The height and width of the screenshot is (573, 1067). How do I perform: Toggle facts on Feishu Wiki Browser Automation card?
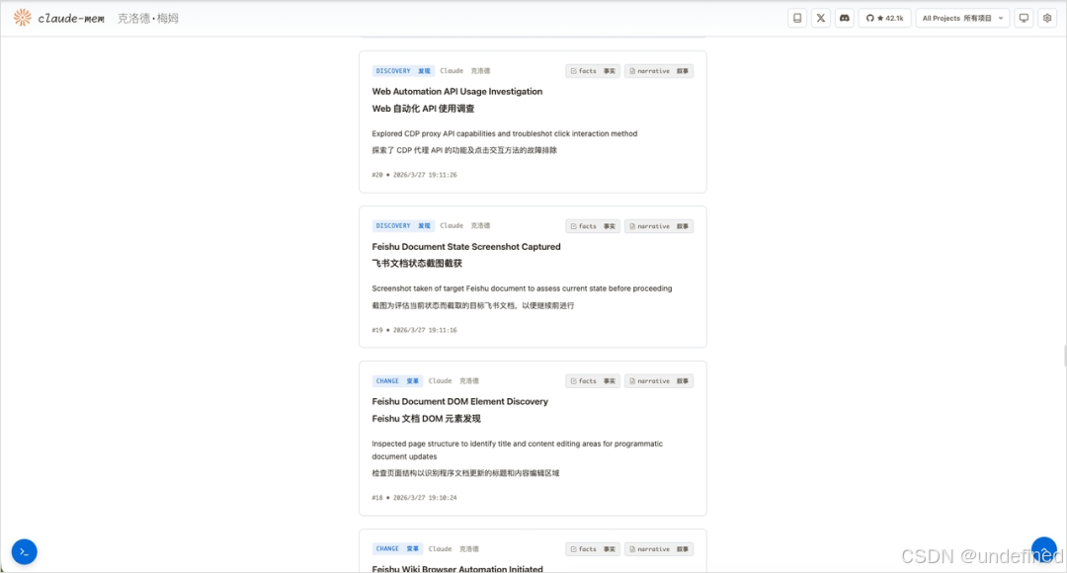point(593,549)
